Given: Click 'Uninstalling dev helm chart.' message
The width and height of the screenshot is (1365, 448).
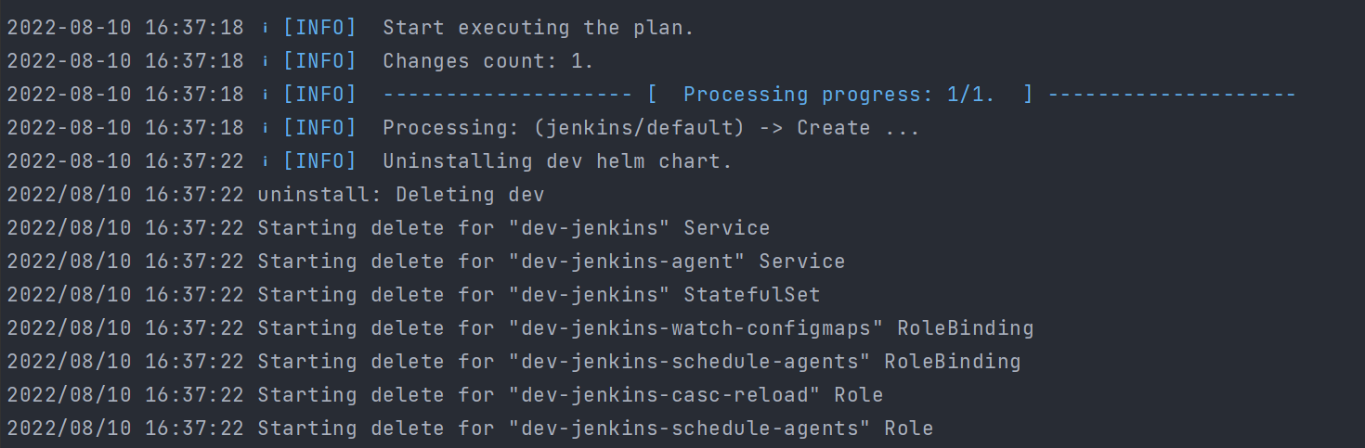Looking at the screenshot, I should [557, 161].
